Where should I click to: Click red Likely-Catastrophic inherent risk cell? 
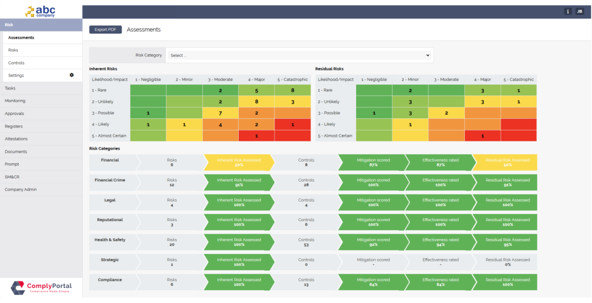coord(293,124)
